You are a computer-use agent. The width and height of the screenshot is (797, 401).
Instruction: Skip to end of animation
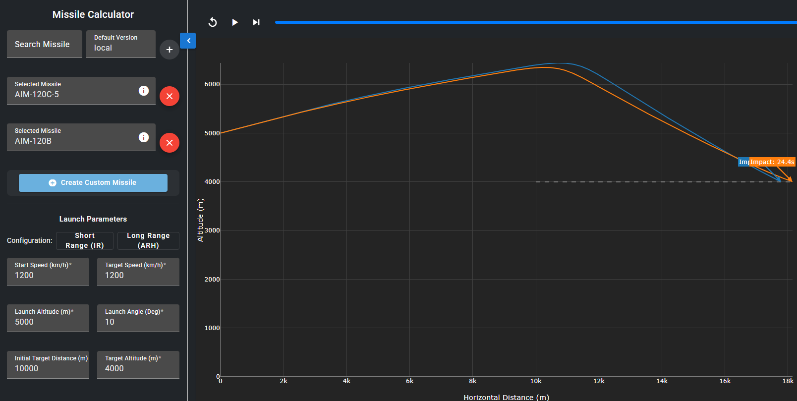coord(256,22)
